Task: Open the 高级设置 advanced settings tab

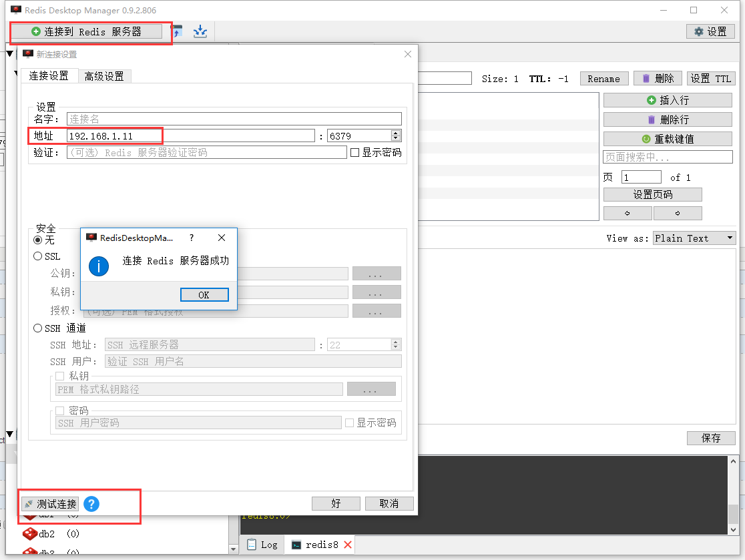Action: 104,77
